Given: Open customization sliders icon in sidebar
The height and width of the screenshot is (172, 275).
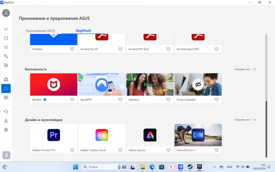Looking at the screenshot, I should click(6, 47).
